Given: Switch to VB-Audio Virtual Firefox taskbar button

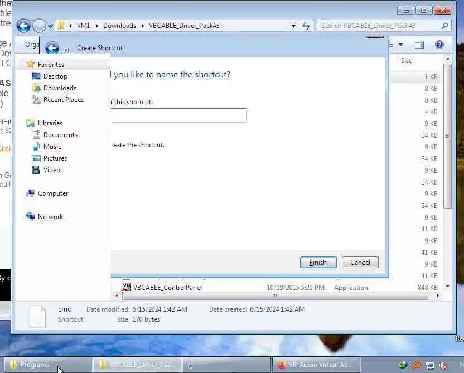Looking at the screenshot, I should click(316, 365).
